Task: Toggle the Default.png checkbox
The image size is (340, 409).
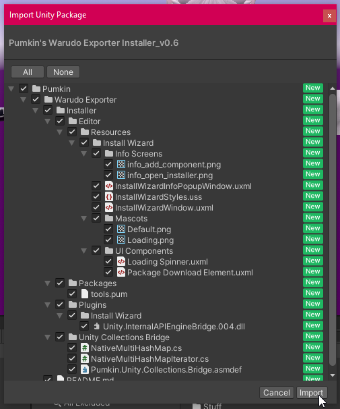Action: [x=108, y=229]
